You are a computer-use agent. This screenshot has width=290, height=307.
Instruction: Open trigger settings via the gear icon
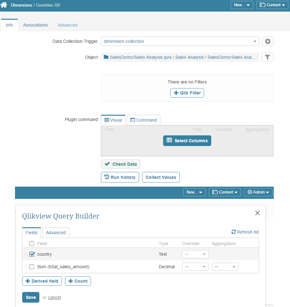267,41
